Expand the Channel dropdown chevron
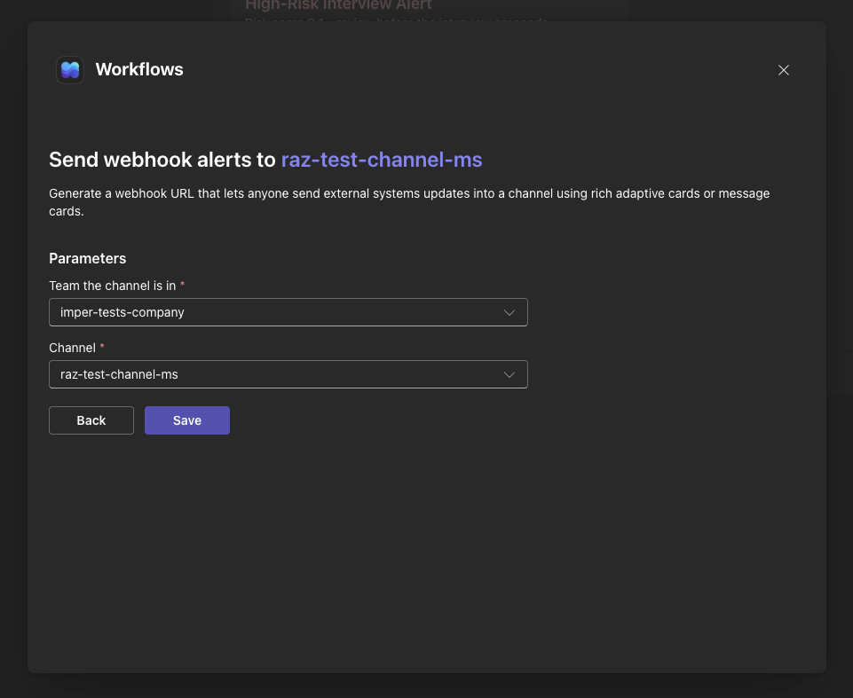The height and width of the screenshot is (698, 853). [x=509, y=374]
